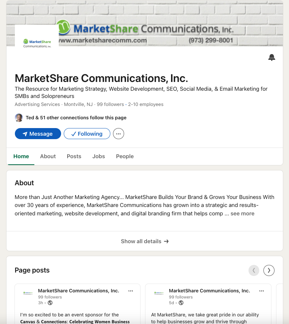Open the three-dot more options button
The height and width of the screenshot is (324, 289).
coord(118,134)
